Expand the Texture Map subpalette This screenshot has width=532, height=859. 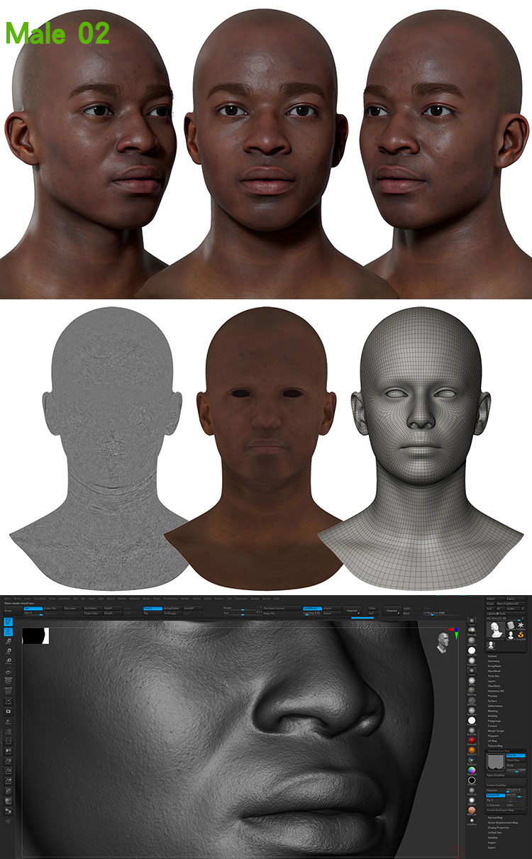coord(495,746)
